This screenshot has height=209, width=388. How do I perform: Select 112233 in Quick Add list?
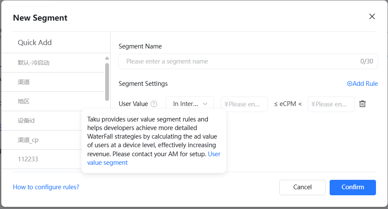[42, 159]
